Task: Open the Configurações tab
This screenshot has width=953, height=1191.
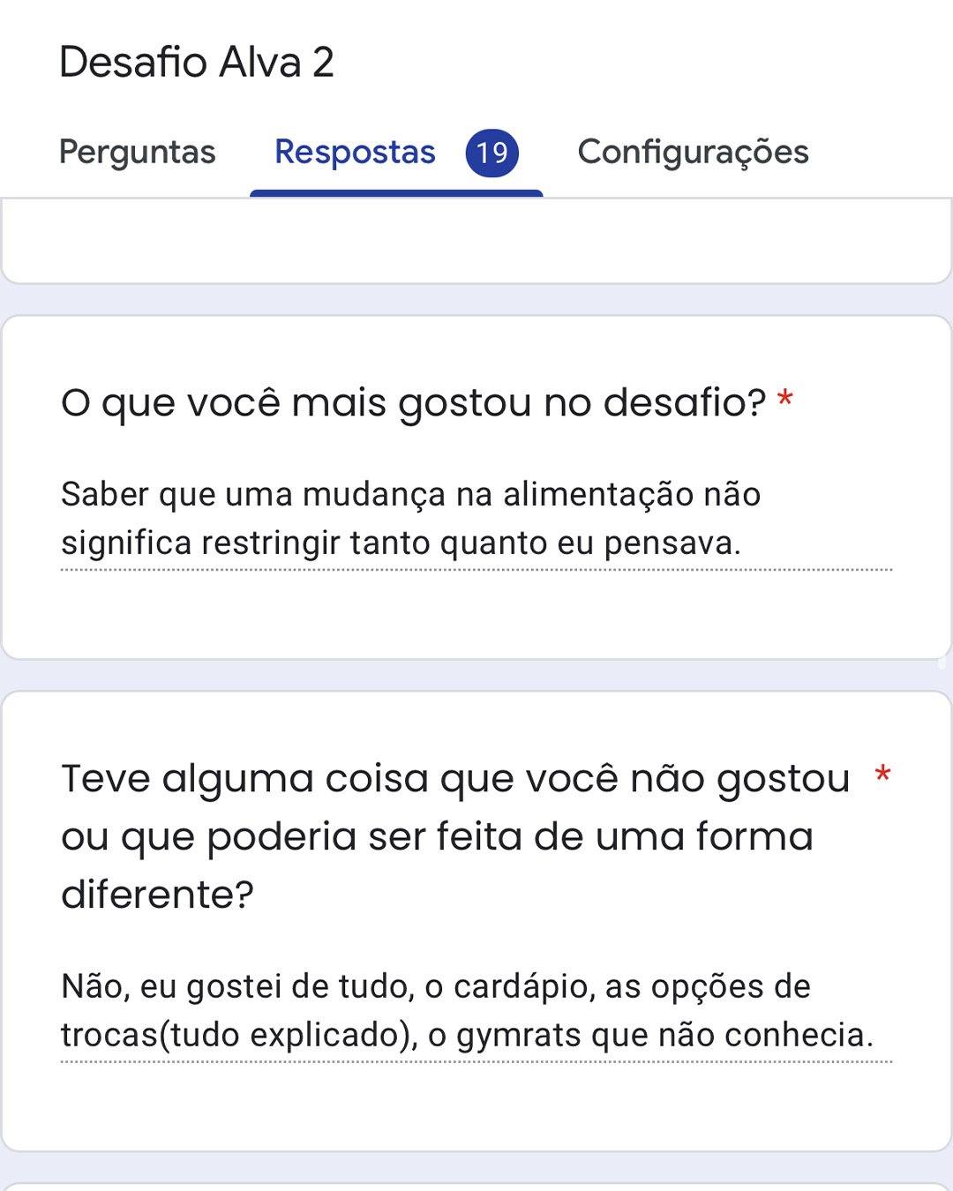Action: point(693,153)
